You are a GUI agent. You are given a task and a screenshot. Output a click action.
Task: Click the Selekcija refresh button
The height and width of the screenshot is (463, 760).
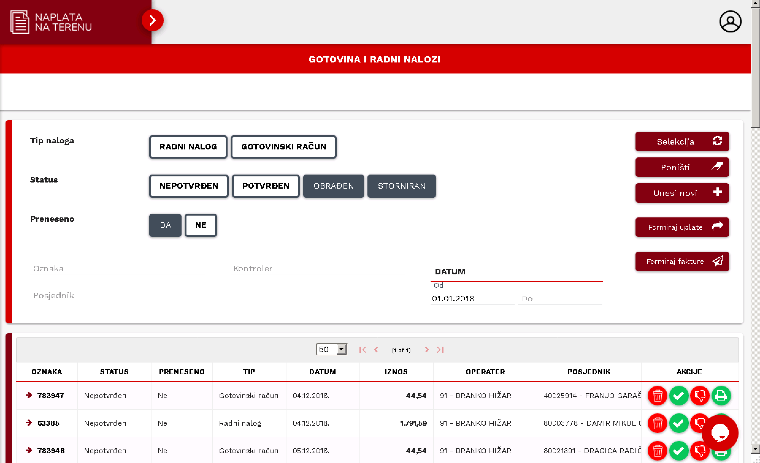point(682,142)
